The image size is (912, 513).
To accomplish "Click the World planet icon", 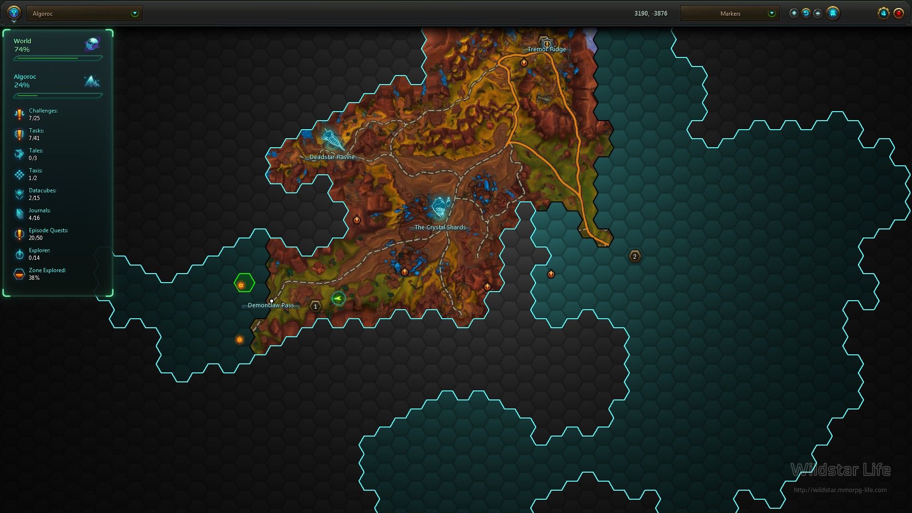I will coord(93,44).
